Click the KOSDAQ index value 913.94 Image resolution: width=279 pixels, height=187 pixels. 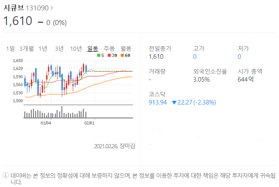(158, 102)
